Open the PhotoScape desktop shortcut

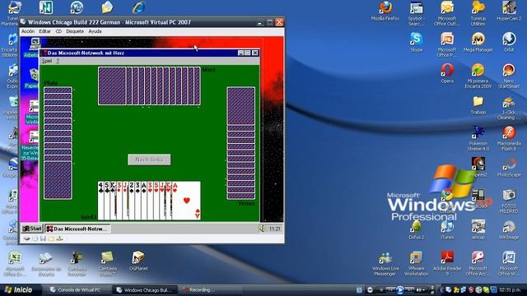pos(509,167)
